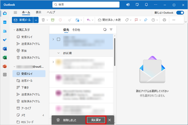Click the select-all messages icon in list header

tap(105, 29)
